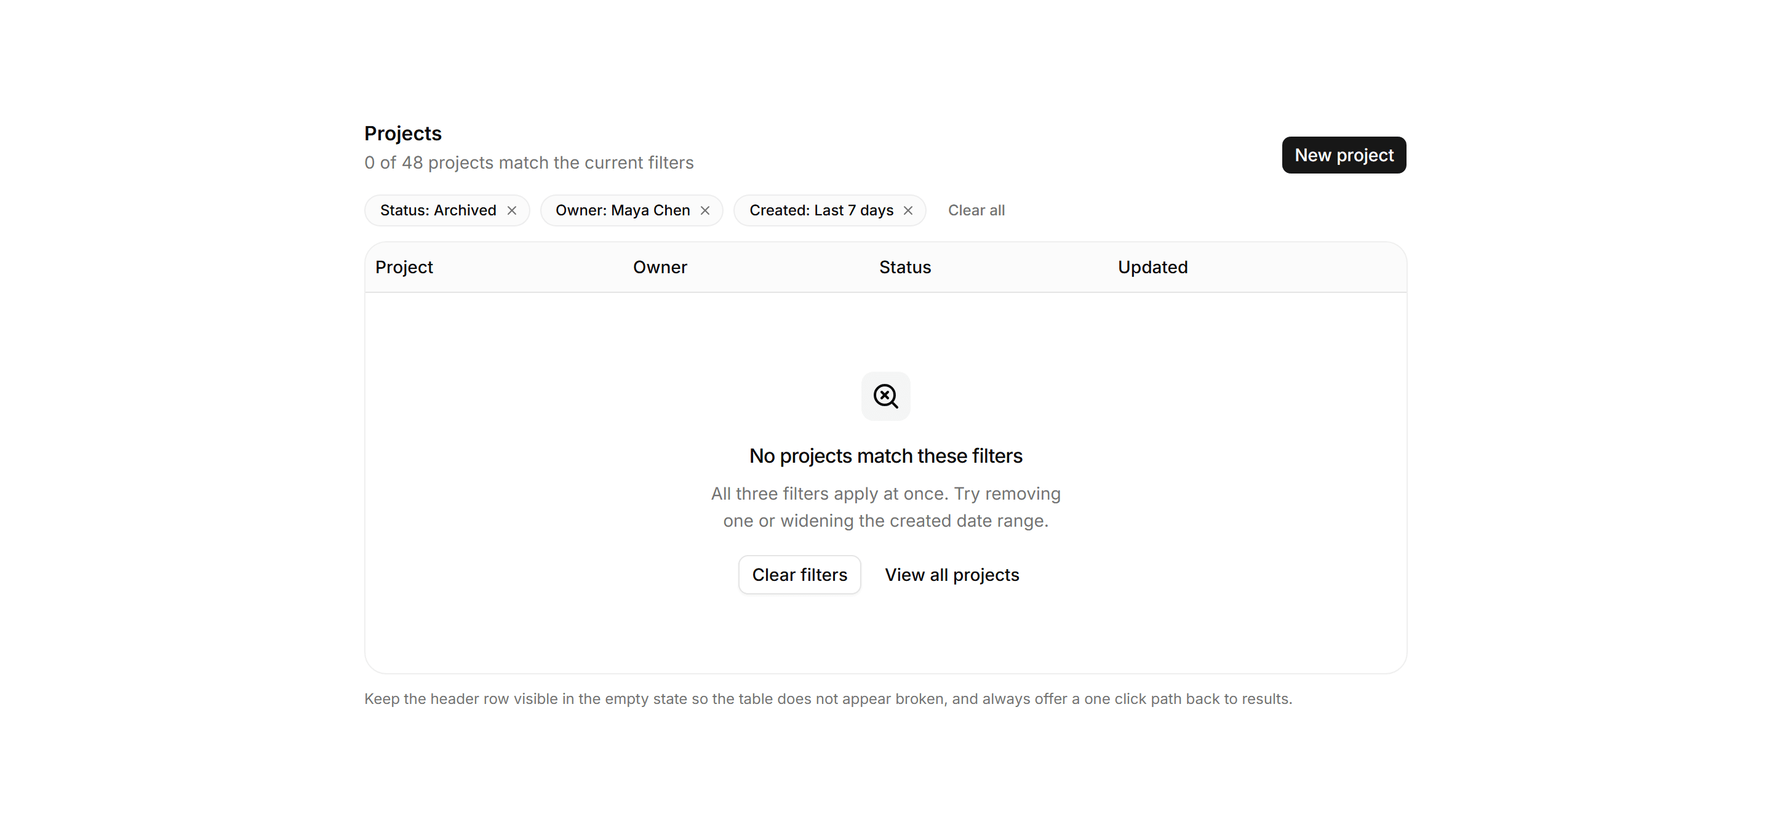
Task: Click the 'Keep the header row visible' note
Action: point(828,699)
